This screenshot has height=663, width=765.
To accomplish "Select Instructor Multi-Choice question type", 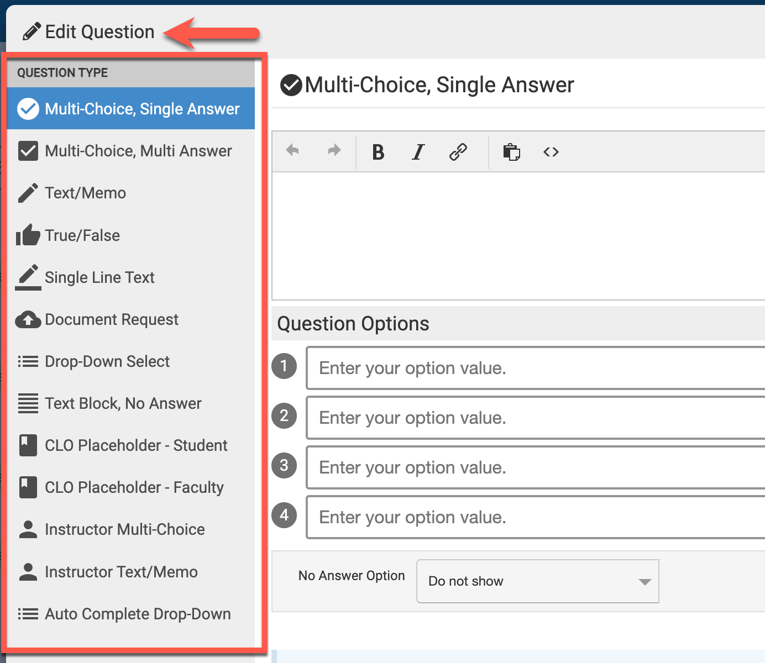I will (x=124, y=529).
